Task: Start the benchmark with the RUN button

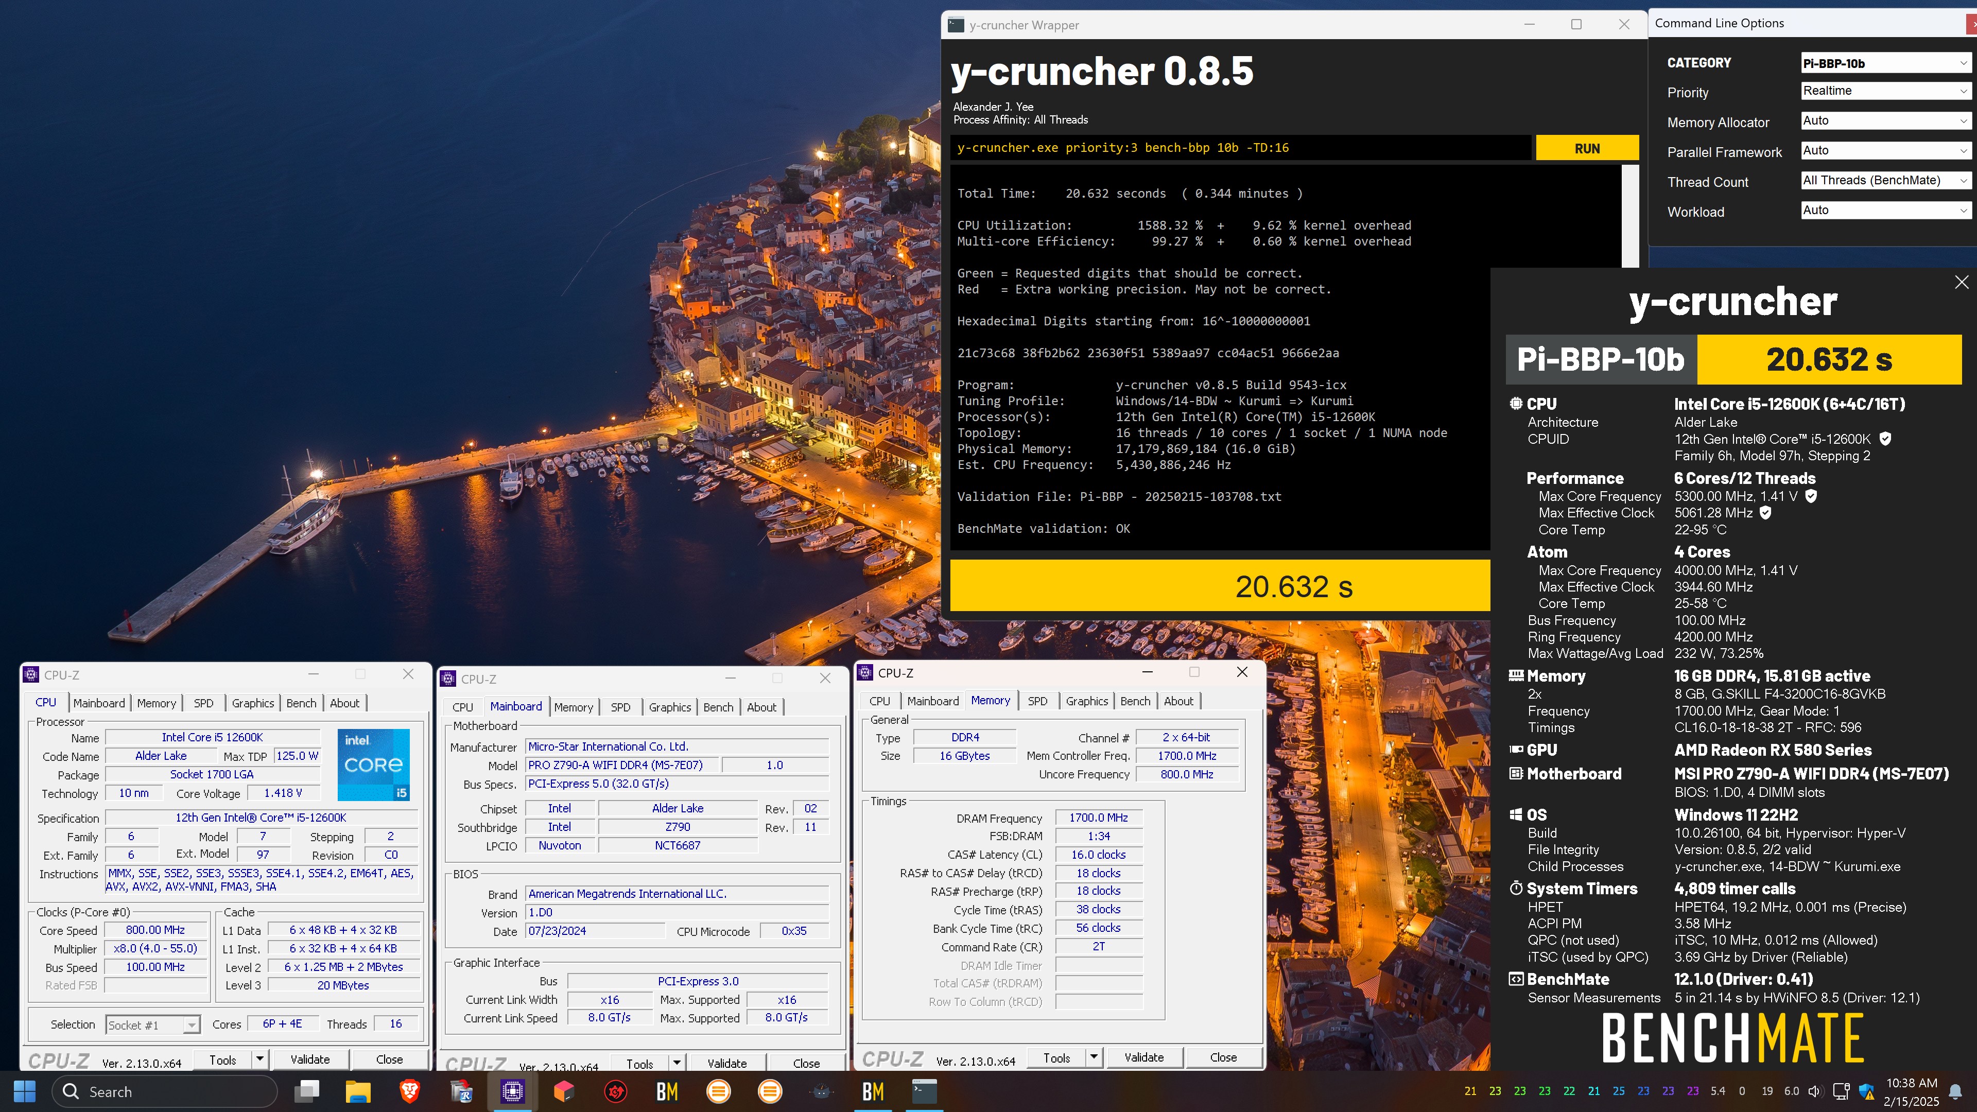Action: pyautogui.click(x=1587, y=148)
